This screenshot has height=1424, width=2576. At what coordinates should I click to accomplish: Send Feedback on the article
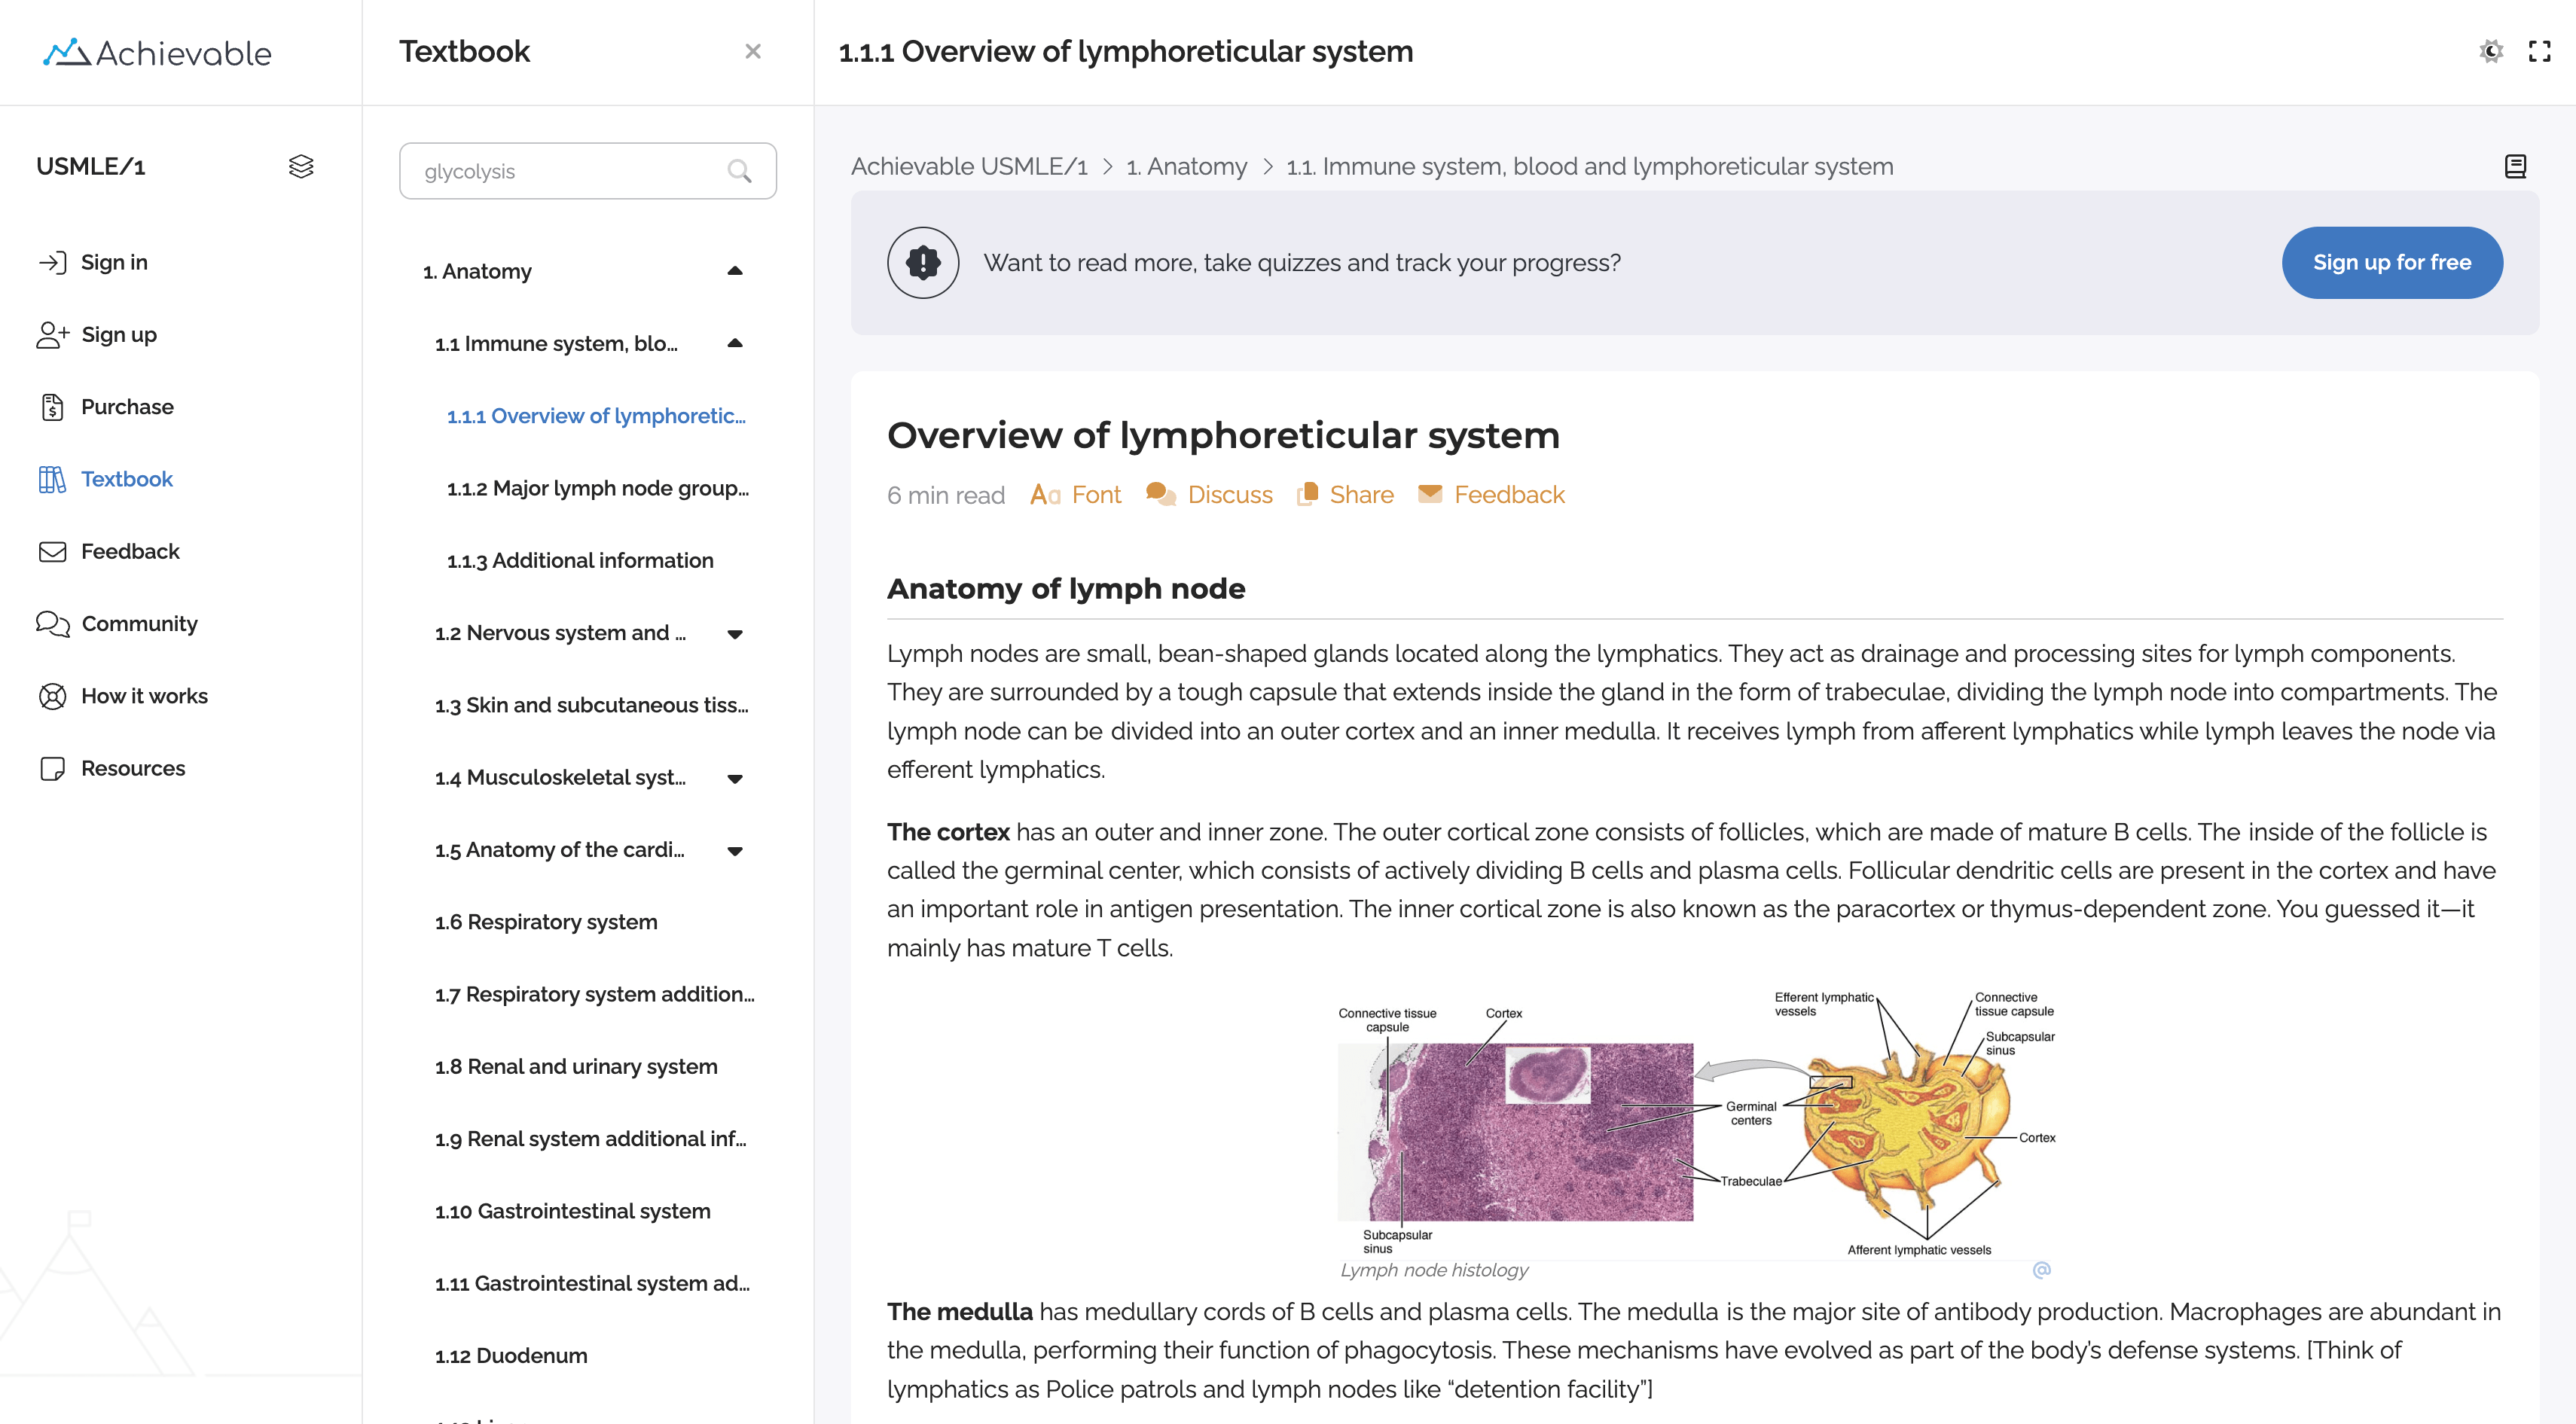point(1491,495)
